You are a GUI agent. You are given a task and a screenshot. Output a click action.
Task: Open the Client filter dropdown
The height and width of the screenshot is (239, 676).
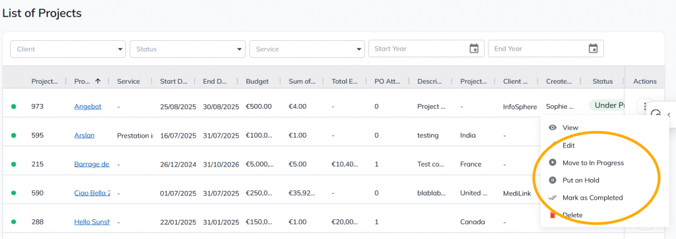[x=68, y=49]
